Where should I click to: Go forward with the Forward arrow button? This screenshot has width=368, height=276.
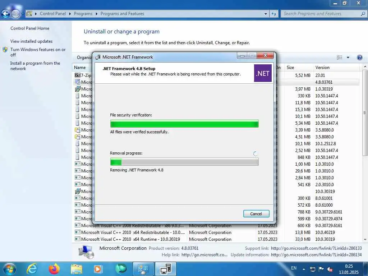tap(15, 14)
